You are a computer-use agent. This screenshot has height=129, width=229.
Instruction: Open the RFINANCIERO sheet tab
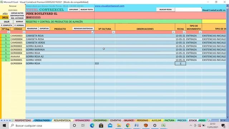point(83,120)
